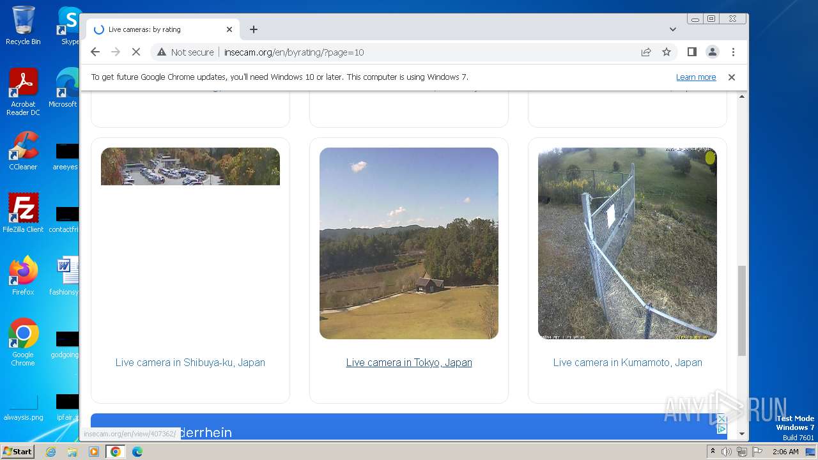Open Windows Media Player from taskbar
818x460 pixels.
pos(94,452)
